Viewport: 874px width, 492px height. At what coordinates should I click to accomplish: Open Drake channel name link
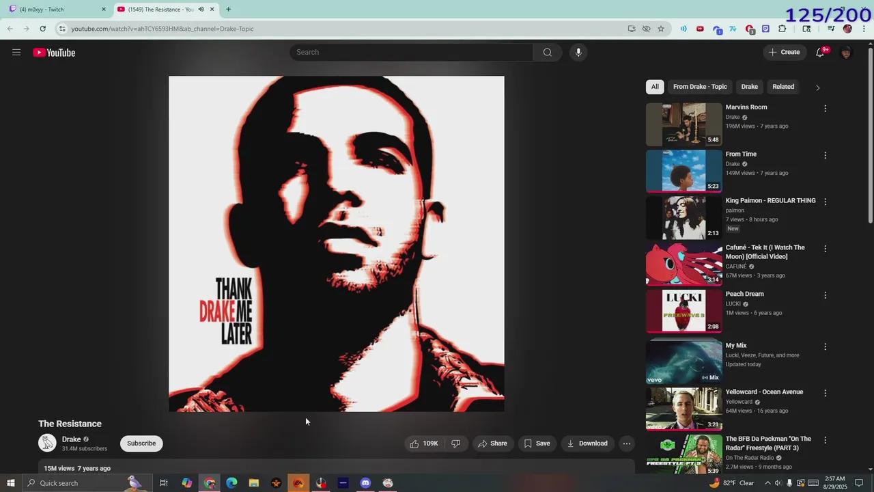click(x=72, y=439)
